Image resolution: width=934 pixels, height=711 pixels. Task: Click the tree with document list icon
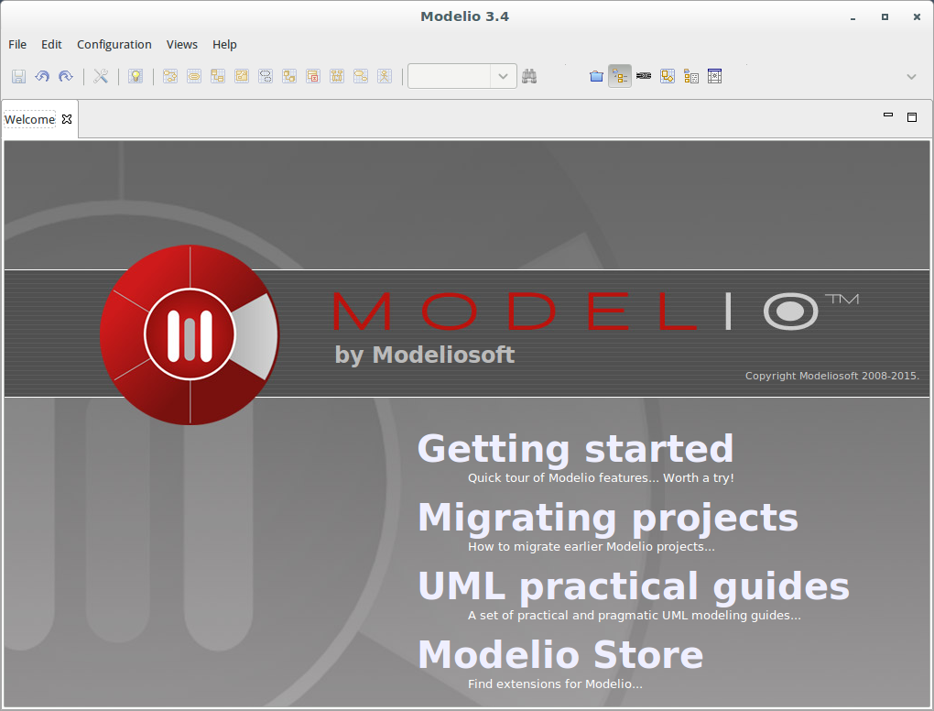[x=691, y=76]
